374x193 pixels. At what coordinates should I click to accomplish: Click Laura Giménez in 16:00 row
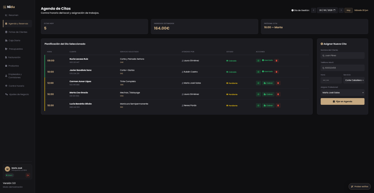[x=191, y=94]
